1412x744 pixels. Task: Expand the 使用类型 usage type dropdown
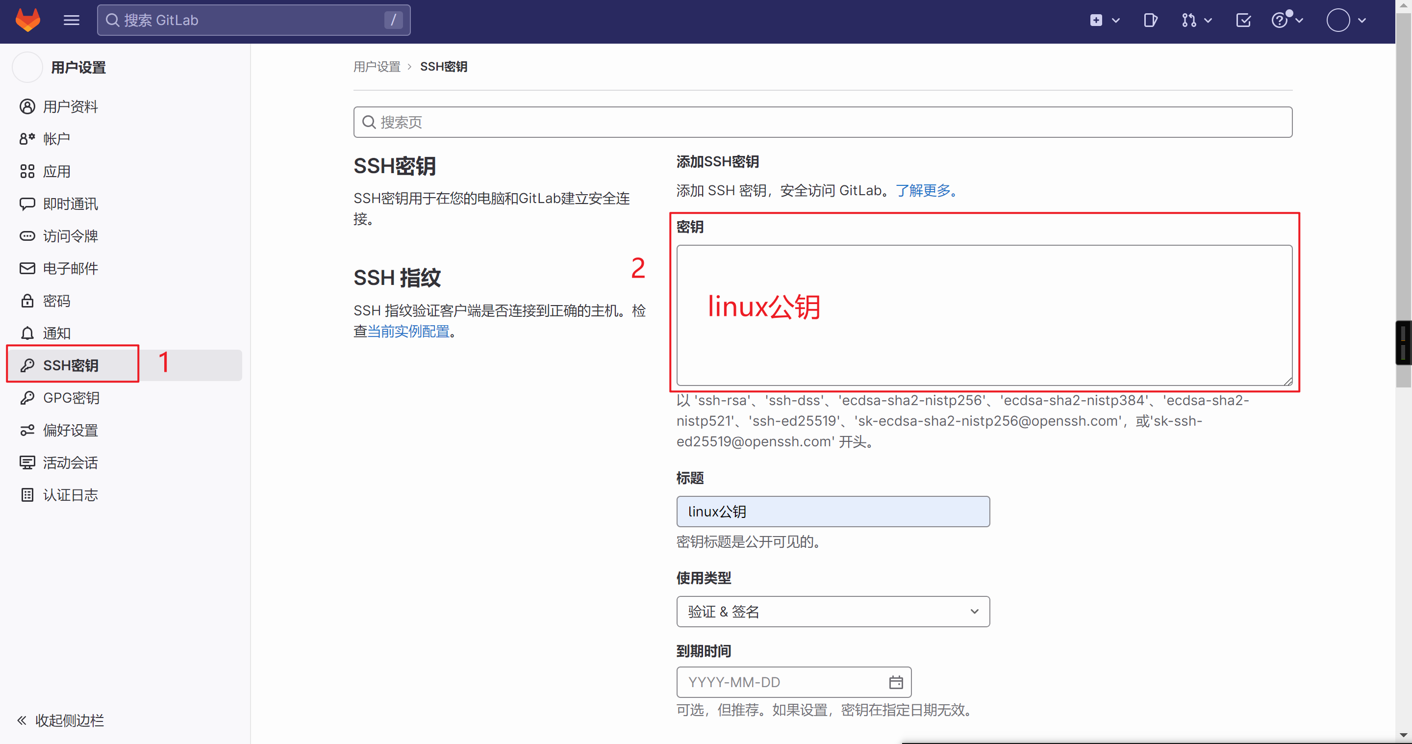(832, 611)
